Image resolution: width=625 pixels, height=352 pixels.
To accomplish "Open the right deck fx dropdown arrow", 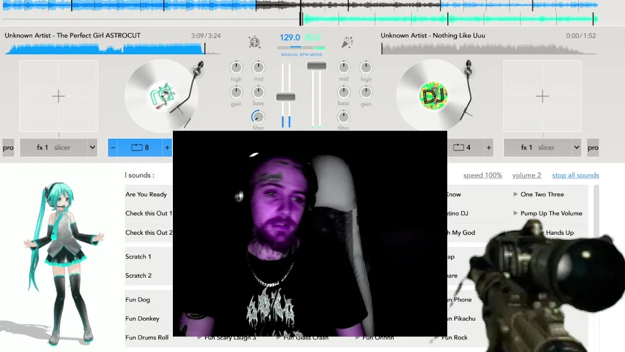I will click(577, 147).
